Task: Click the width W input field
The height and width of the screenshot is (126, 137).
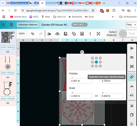Action: point(81,96)
